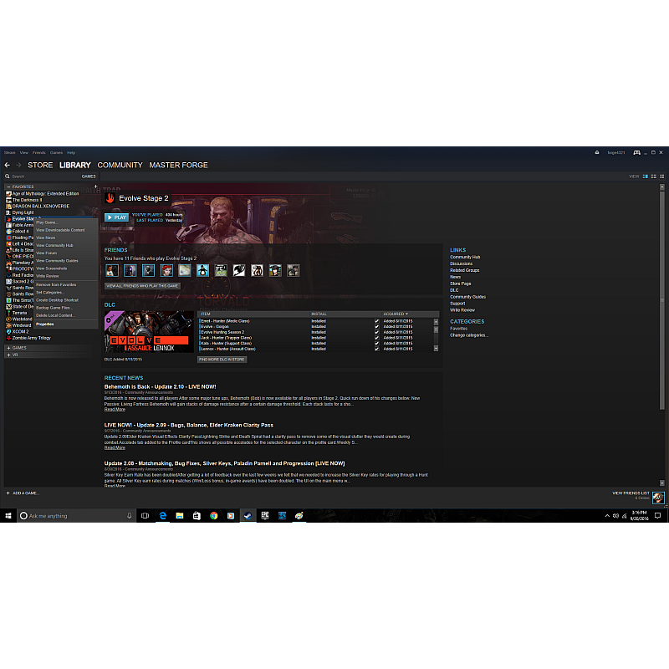Image resolution: width=669 pixels, height=669 pixels.
Task: Expand the VR category in sidebar
Action: click(8, 355)
